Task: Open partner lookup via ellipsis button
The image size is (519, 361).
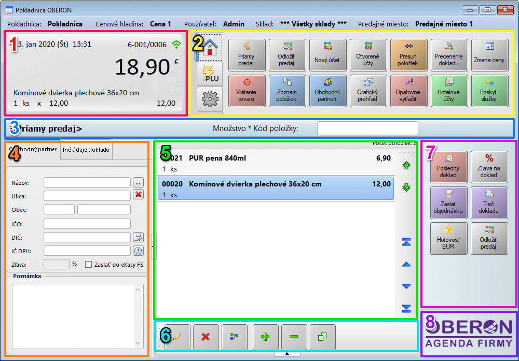Action: 138,182
